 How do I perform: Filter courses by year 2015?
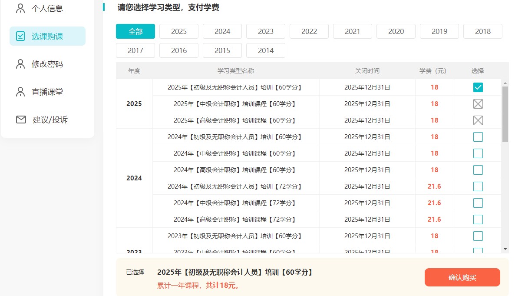click(222, 50)
